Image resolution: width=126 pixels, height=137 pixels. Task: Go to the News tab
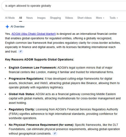coord(30,18)
